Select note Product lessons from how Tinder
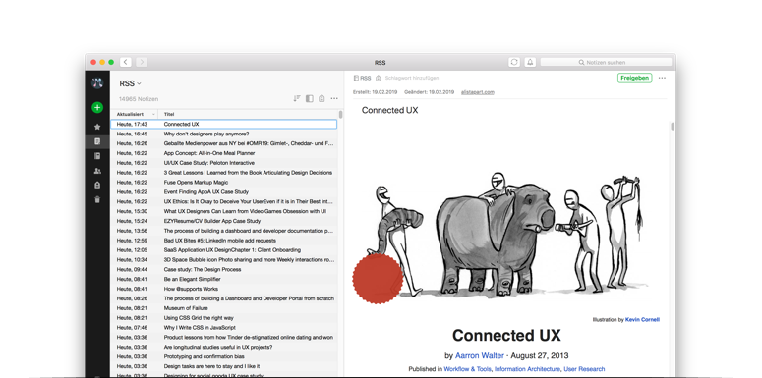Screen dimensions: 762x378 tap(223, 337)
